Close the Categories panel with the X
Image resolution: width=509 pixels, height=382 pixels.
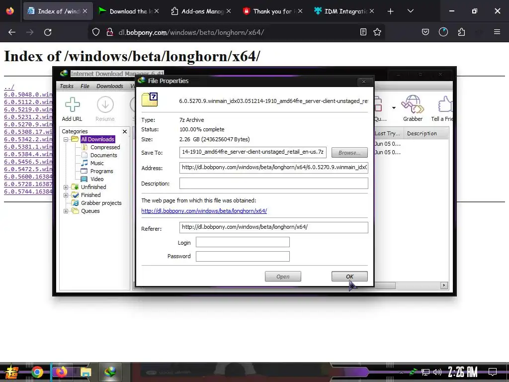(x=125, y=131)
